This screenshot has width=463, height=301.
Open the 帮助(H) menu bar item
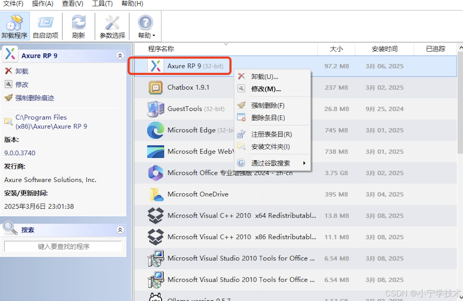coord(132,4)
